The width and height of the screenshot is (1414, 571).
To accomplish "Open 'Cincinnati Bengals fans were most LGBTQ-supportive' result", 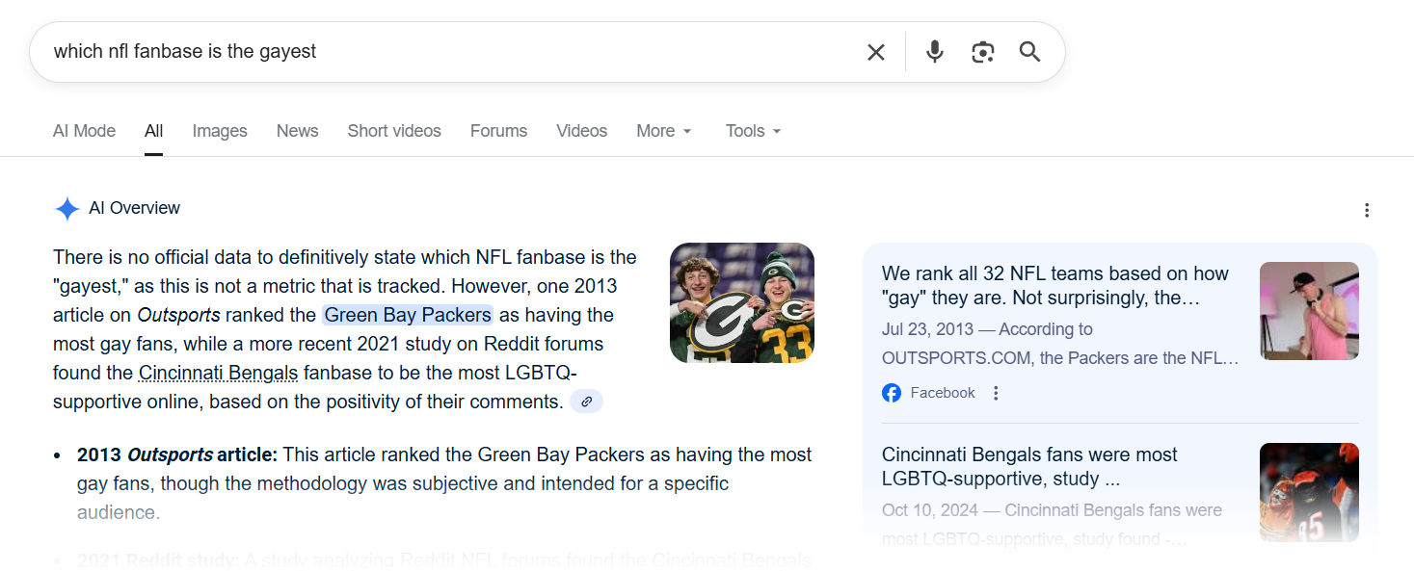I will pos(1029,467).
